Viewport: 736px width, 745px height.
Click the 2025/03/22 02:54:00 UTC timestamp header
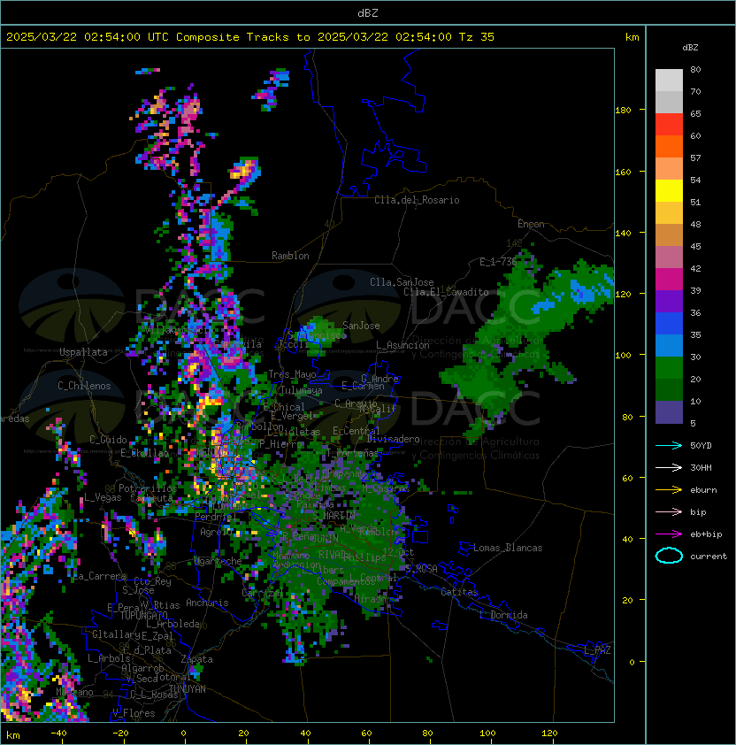88,37
